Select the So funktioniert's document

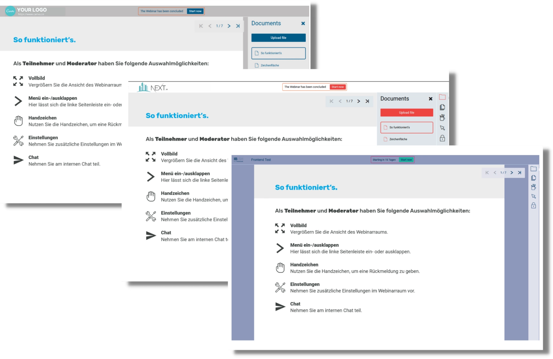(x=406, y=127)
